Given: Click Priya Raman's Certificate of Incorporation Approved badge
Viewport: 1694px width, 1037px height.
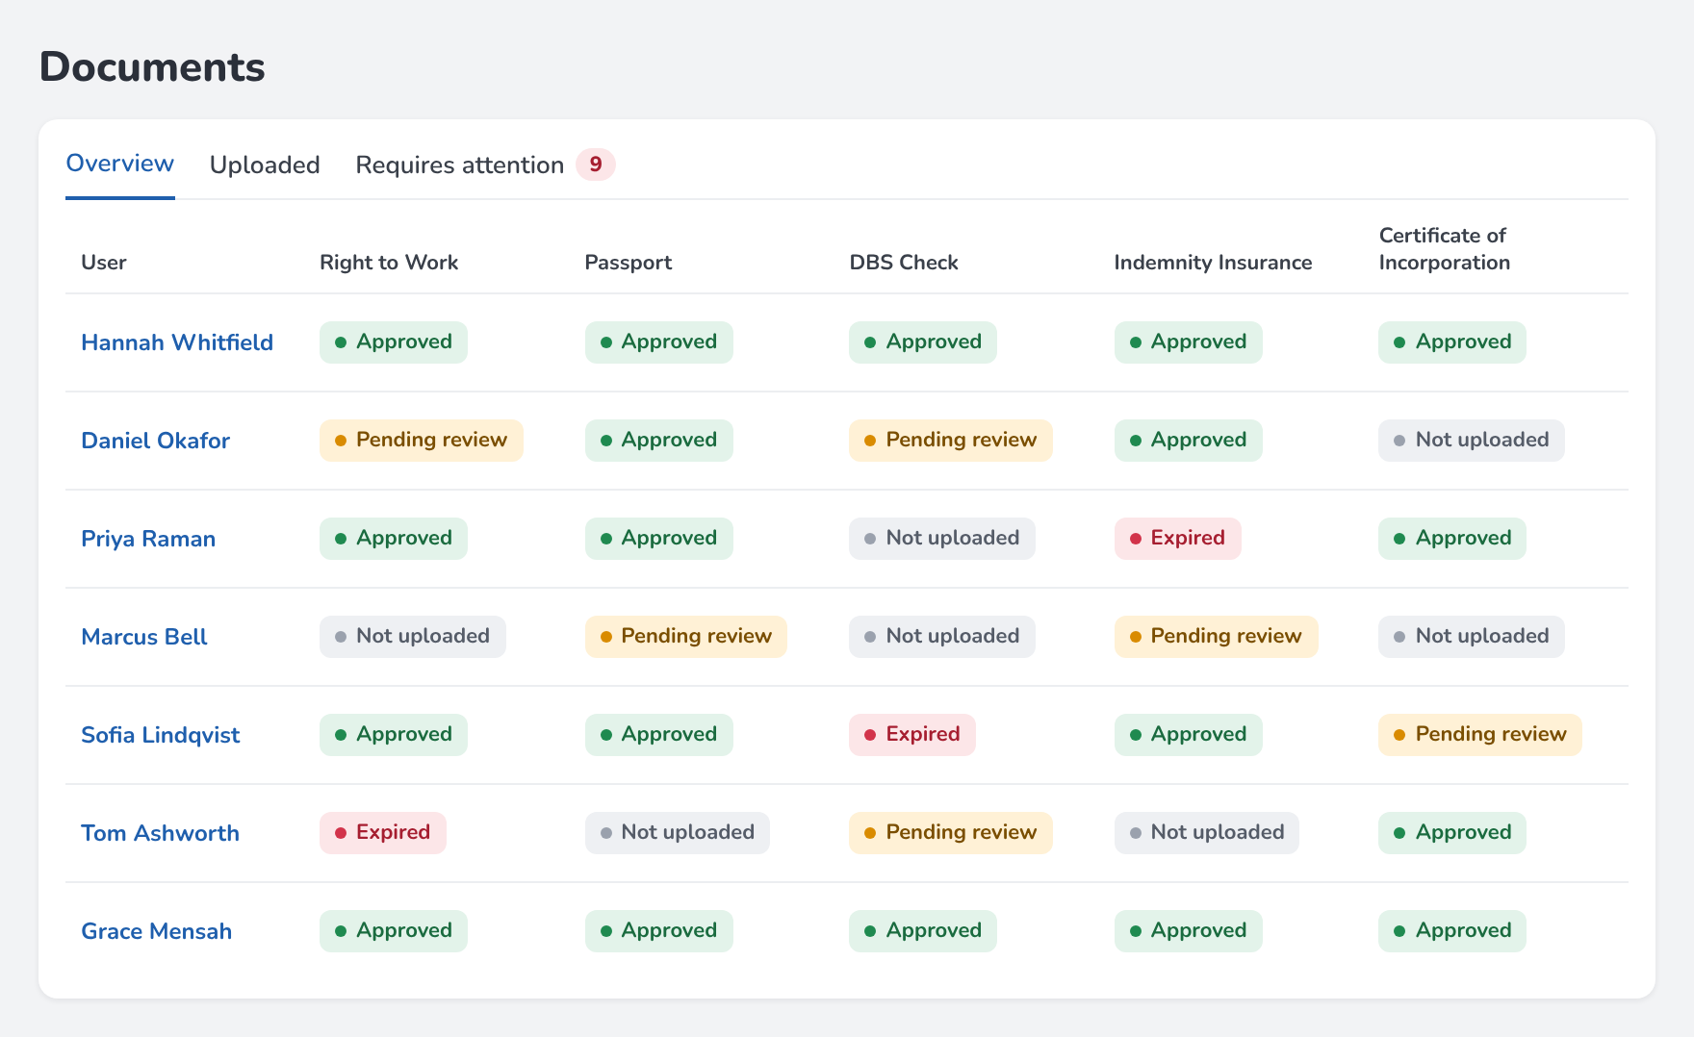Looking at the screenshot, I should [x=1452, y=539].
